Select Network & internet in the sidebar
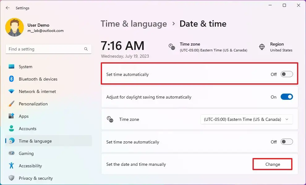 37,91
